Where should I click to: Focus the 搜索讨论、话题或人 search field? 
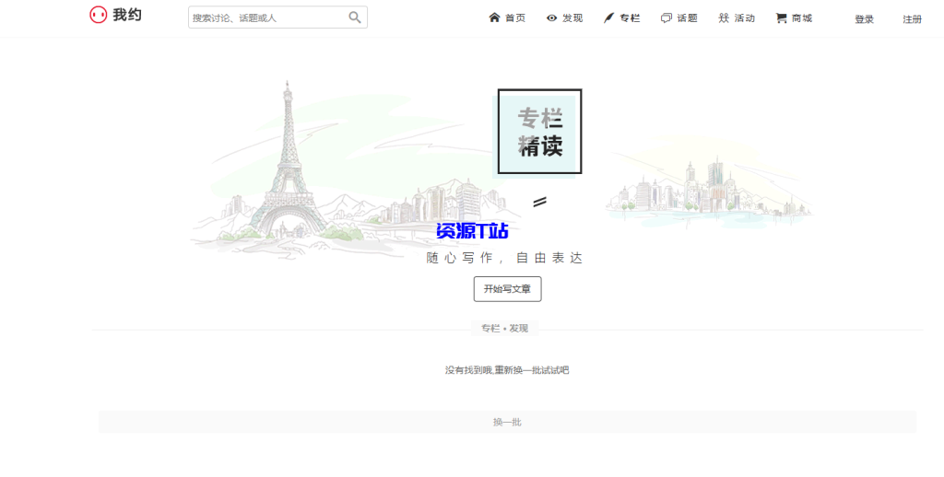point(277,17)
